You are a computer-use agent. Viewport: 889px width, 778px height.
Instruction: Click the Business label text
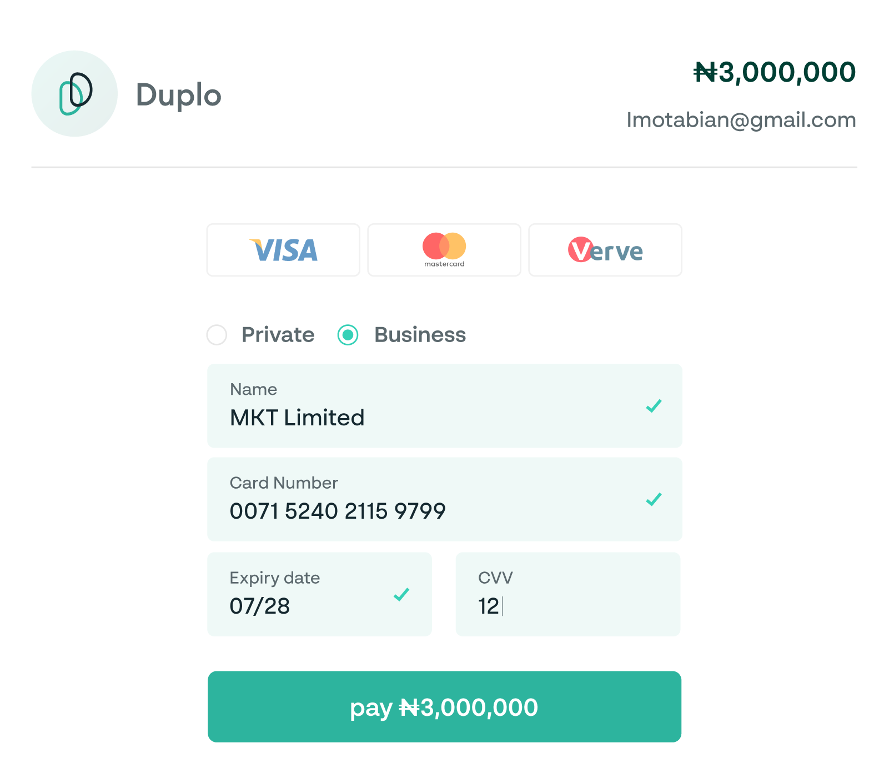click(420, 335)
